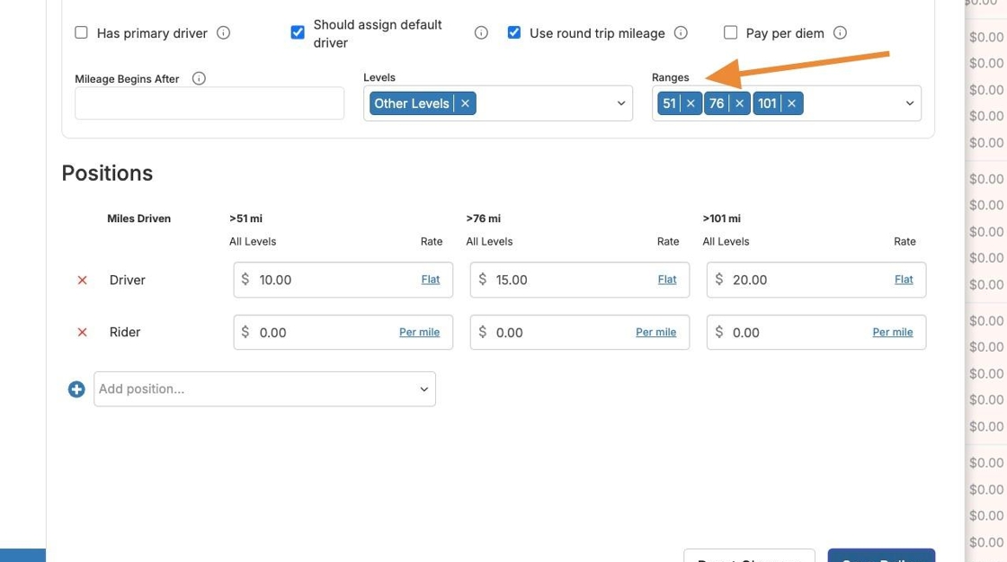Enable the Has primary driver checkbox
The height and width of the screenshot is (562, 1007).
click(x=81, y=33)
